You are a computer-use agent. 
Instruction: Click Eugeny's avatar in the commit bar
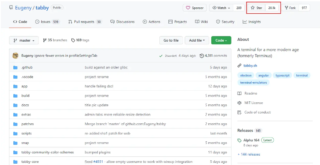[15, 55]
